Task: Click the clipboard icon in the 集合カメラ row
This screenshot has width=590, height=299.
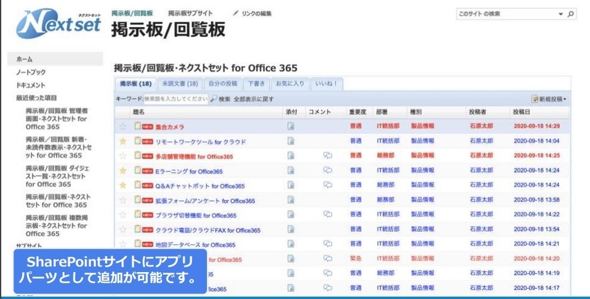Action: (137, 126)
